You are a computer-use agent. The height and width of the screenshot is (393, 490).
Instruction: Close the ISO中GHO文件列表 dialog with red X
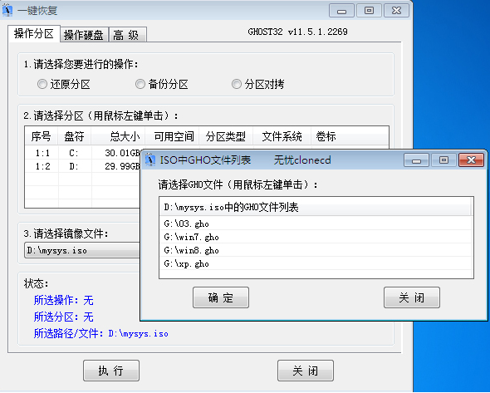point(471,160)
